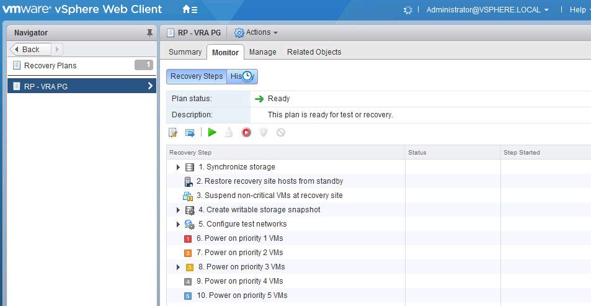Click the Back button in Navigator

click(30, 50)
